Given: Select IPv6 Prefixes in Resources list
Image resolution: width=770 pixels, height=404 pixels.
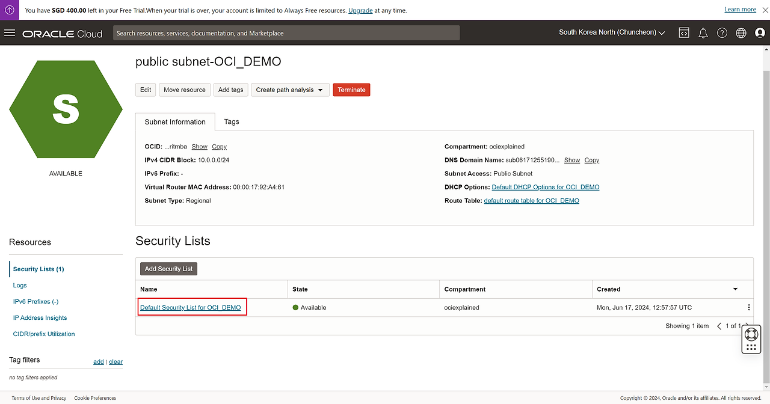Looking at the screenshot, I should click(35, 302).
